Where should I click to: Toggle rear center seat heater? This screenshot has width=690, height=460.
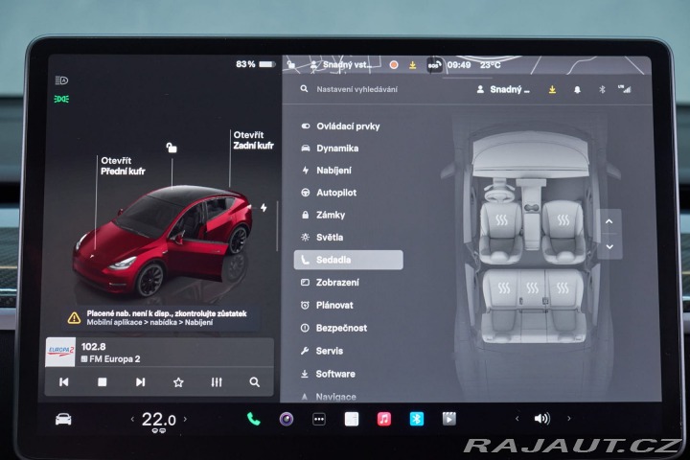coord(533,287)
